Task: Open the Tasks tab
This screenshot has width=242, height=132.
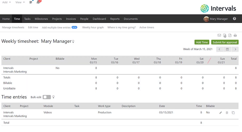Action: pyautogui.click(x=27, y=19)
